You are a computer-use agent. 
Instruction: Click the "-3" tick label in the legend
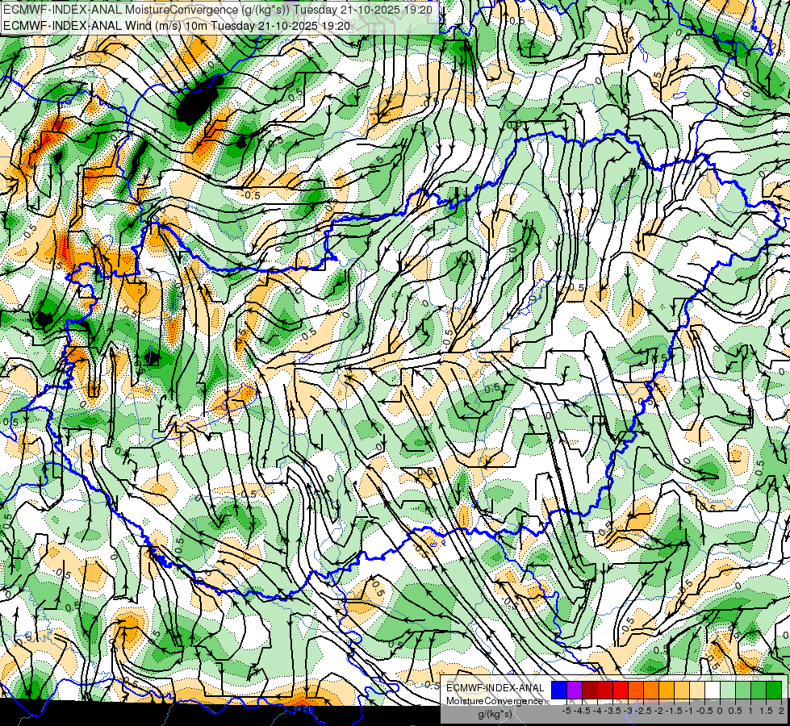[x=629, y=711]
